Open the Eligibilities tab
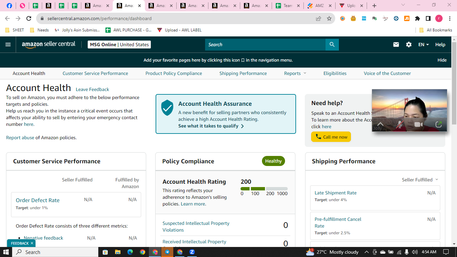The image size is (457, 257). coord(335,73)
